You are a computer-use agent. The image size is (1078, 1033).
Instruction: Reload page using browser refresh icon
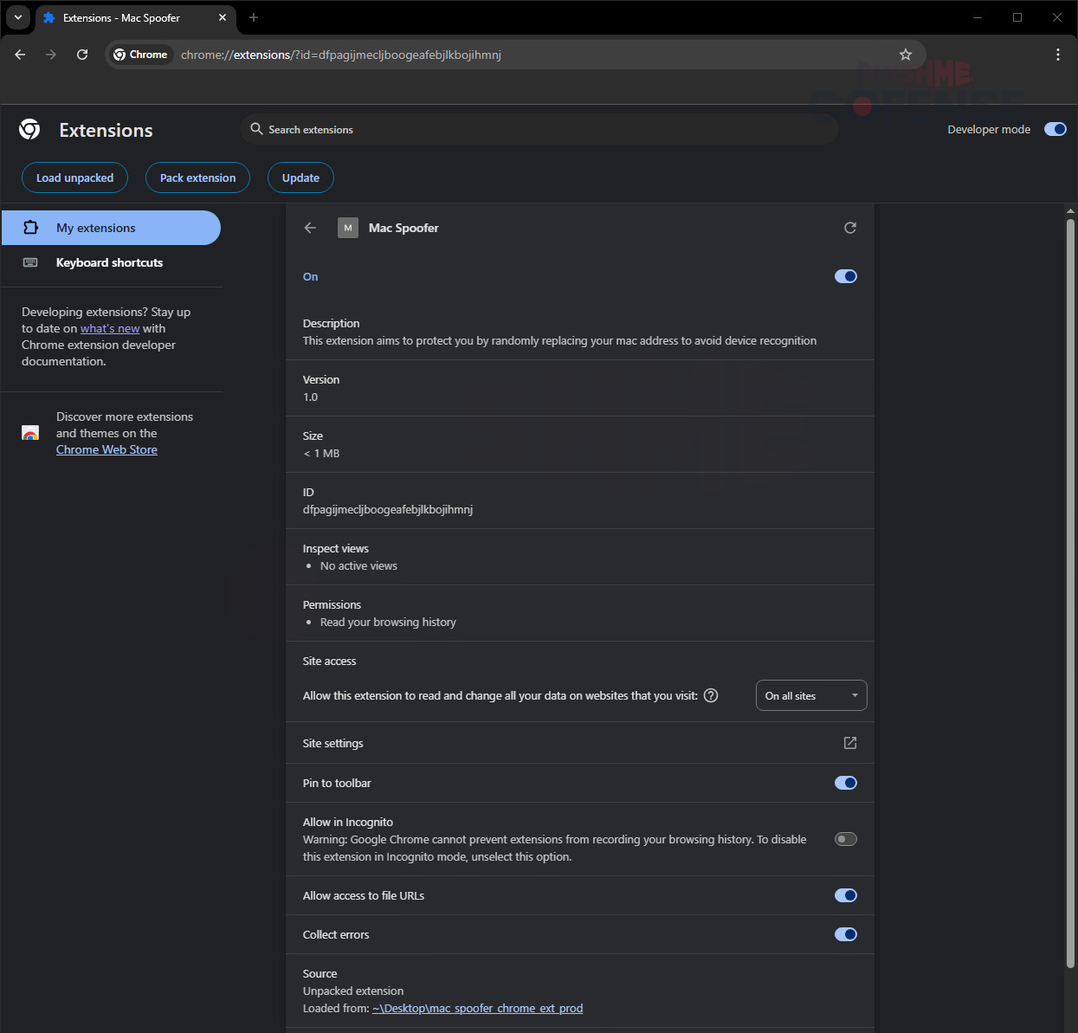(x=82, y=55)
